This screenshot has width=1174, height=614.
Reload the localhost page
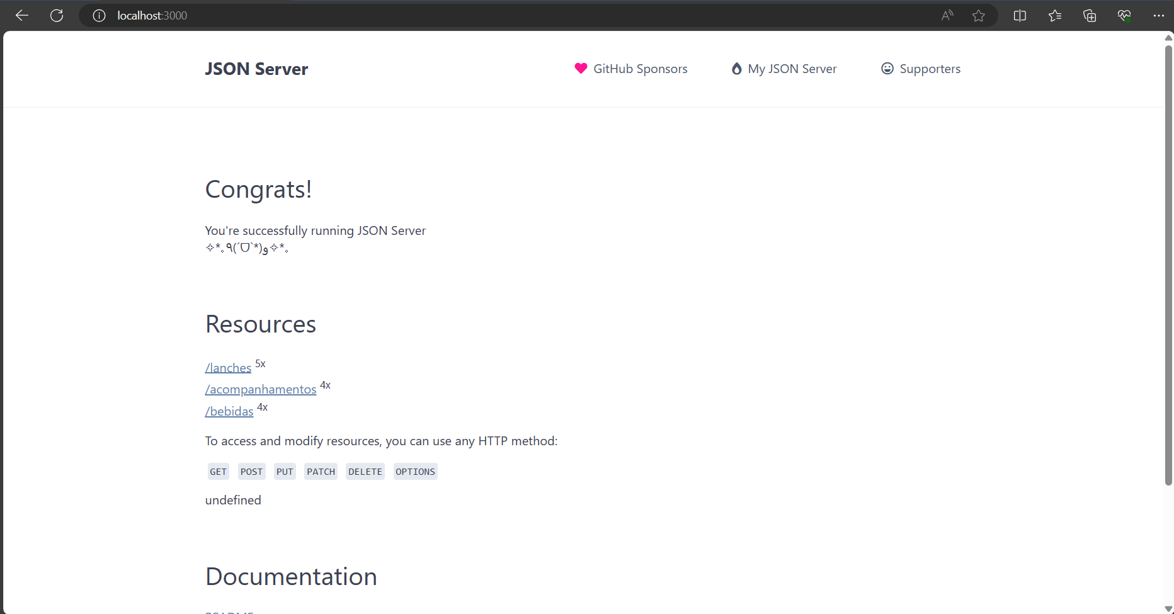click(57, 16)
